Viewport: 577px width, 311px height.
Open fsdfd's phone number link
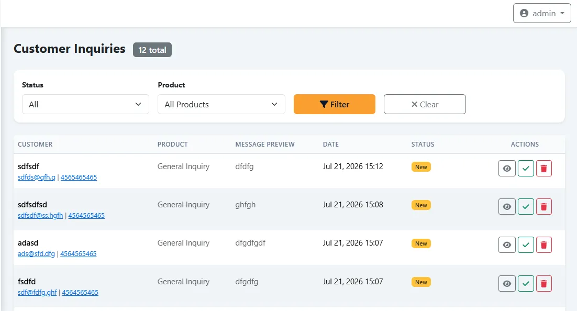point(80,293)
